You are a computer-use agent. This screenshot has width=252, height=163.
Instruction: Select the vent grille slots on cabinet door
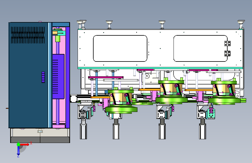(x=28, y=35)
